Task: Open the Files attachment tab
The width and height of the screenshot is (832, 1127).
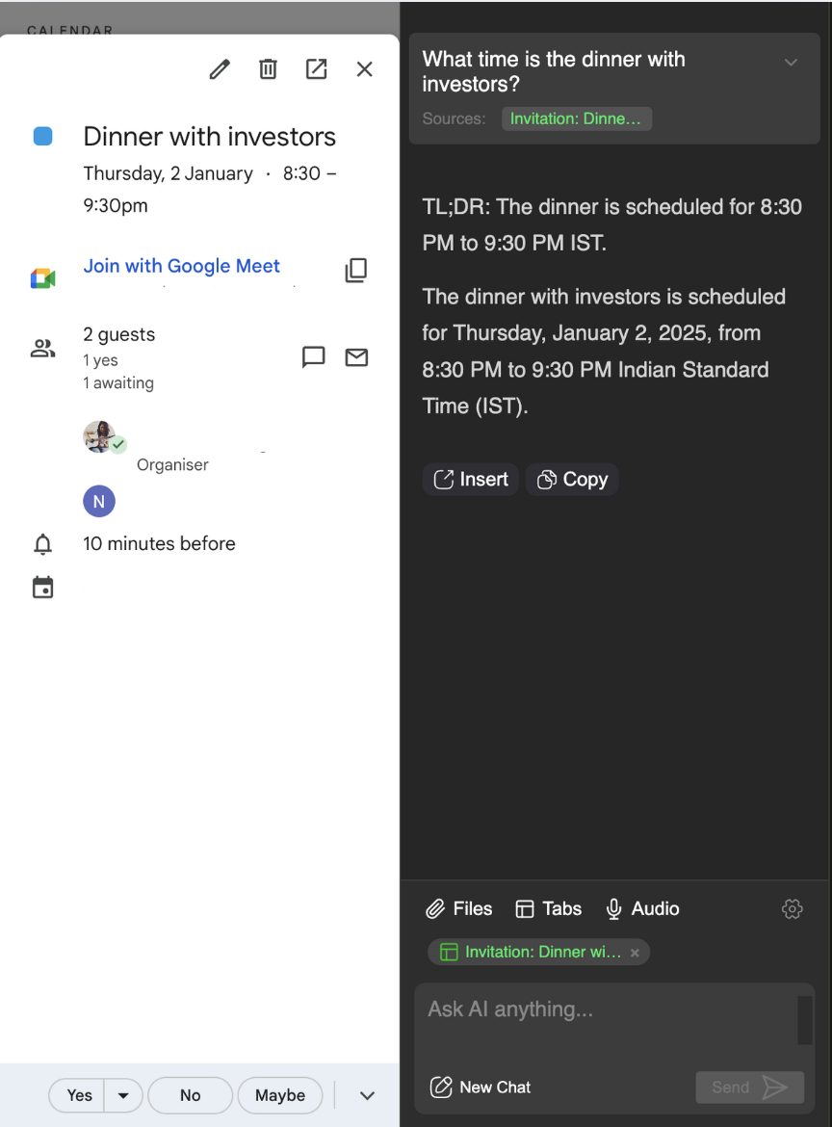Action: [459, 908]
